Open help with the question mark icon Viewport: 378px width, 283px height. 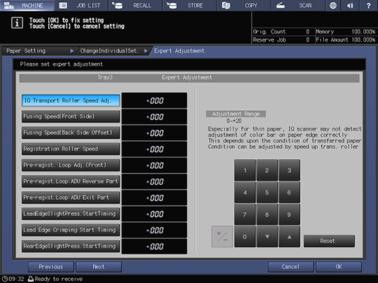[368, 5]
